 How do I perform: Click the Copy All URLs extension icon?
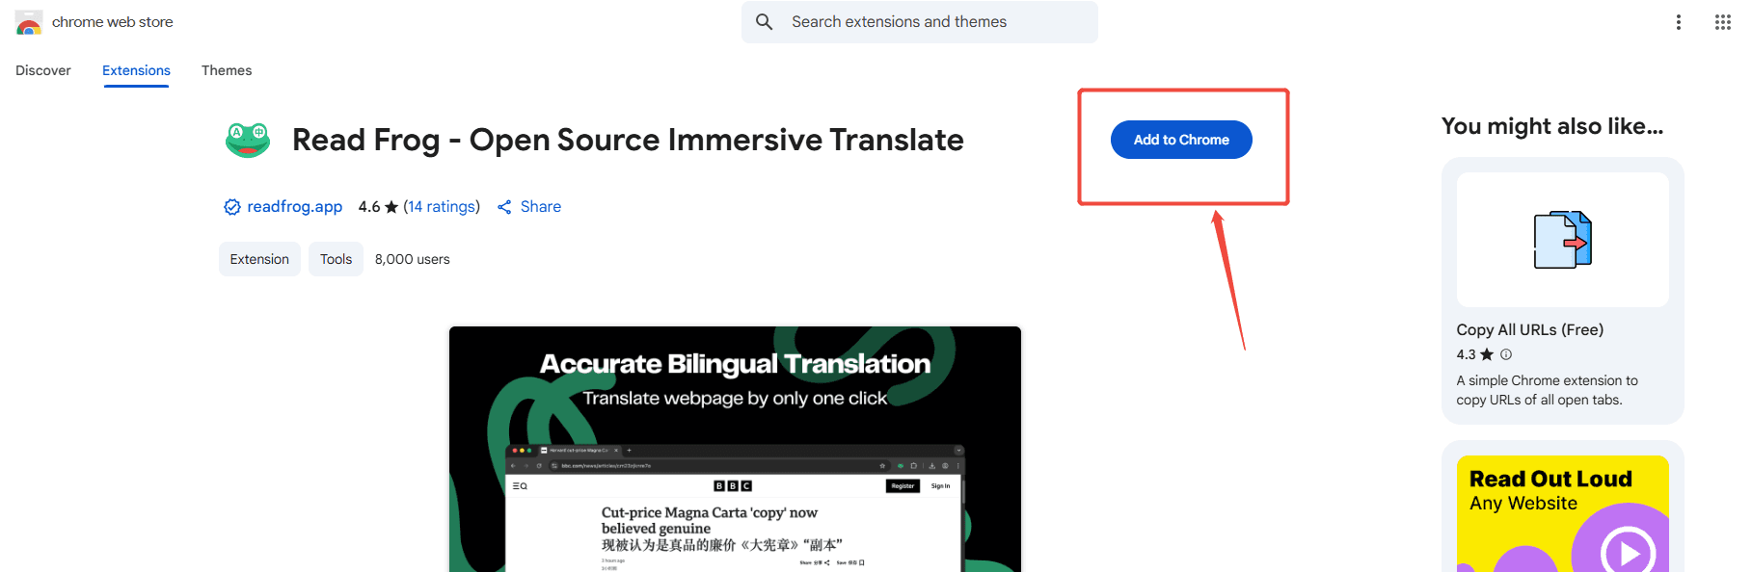tap(1562, 240)
